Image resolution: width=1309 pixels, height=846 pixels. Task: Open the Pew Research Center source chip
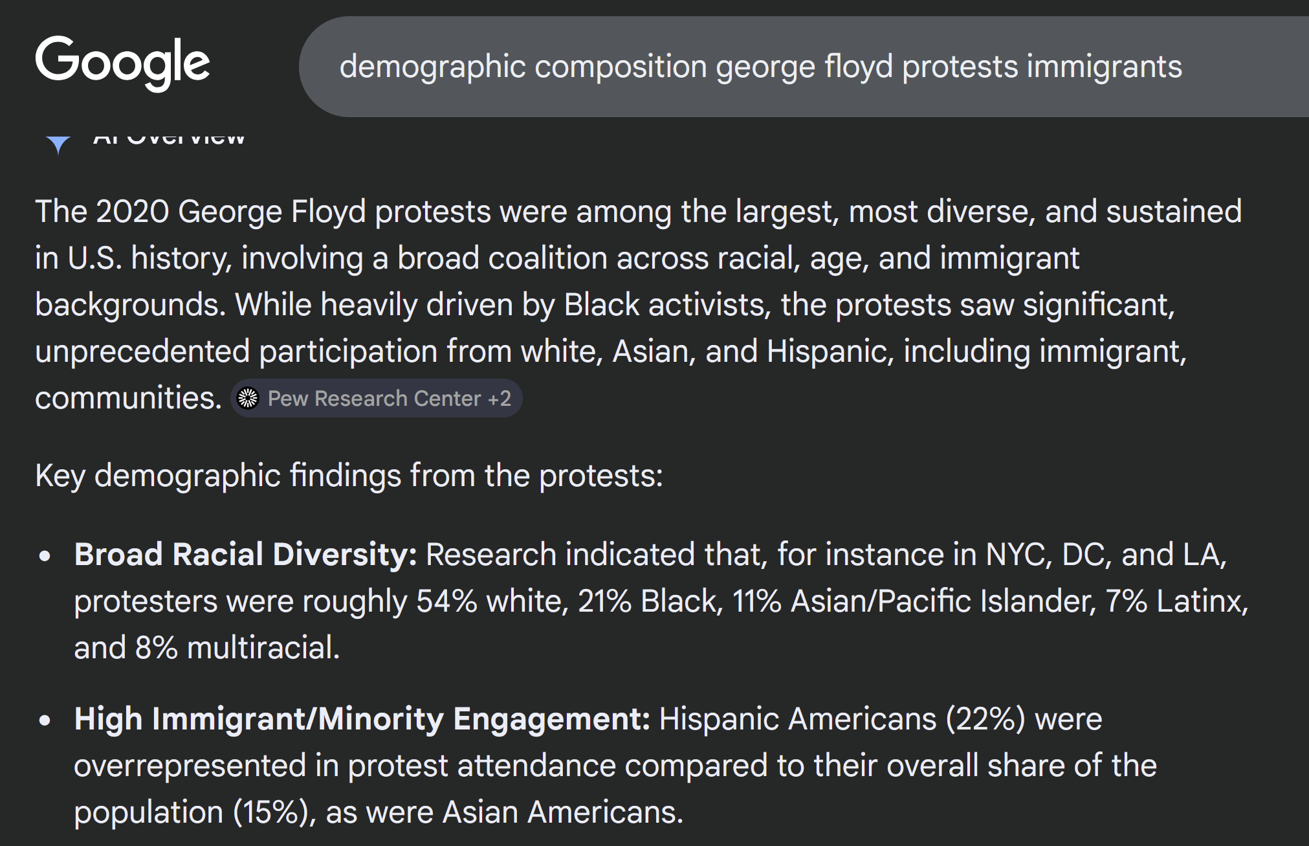pyautogui.click(x=374, y=398)
